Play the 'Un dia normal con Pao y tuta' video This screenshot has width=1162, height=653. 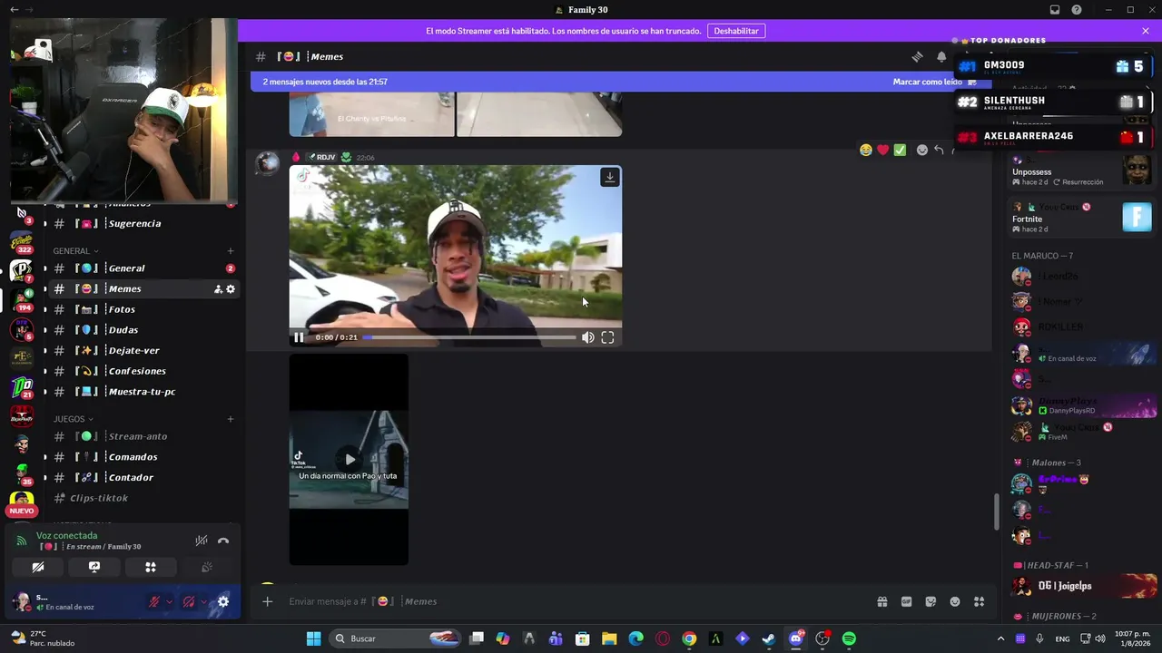coord(350,459)
